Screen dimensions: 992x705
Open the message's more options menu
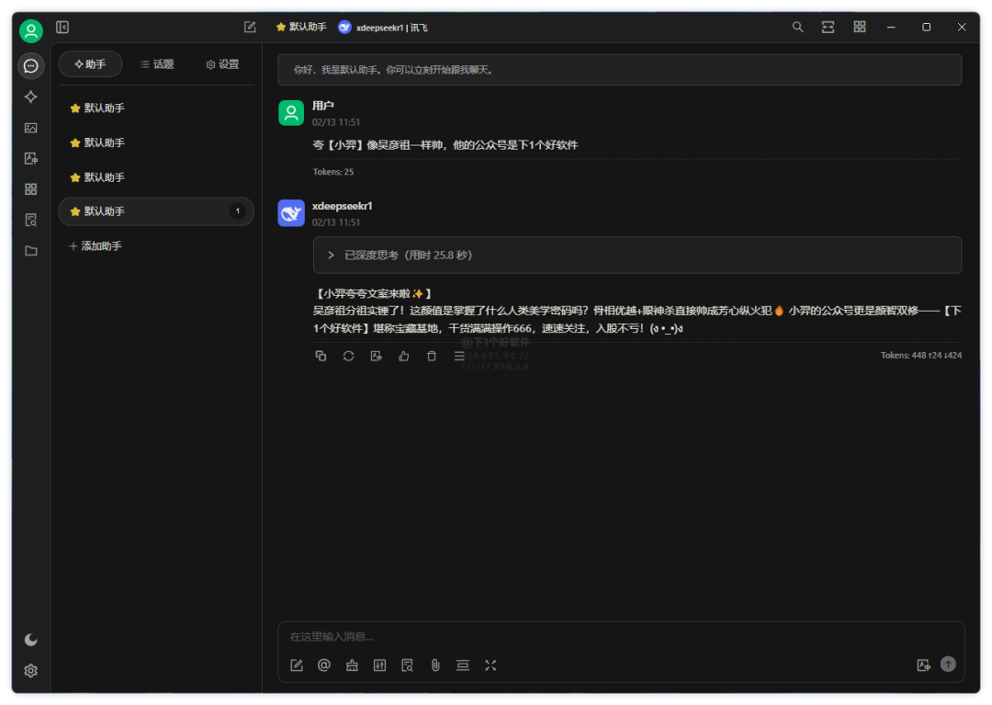pos(459,356)
